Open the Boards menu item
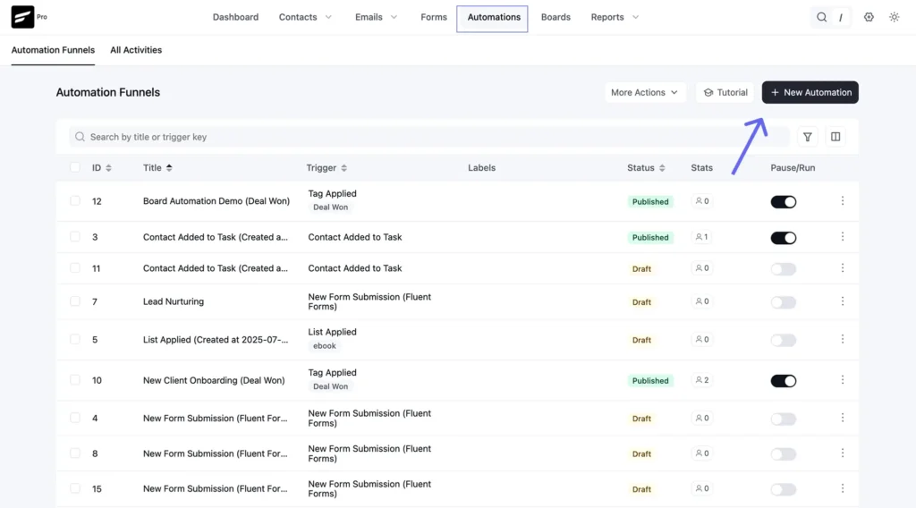 click(x=556, y=17)
